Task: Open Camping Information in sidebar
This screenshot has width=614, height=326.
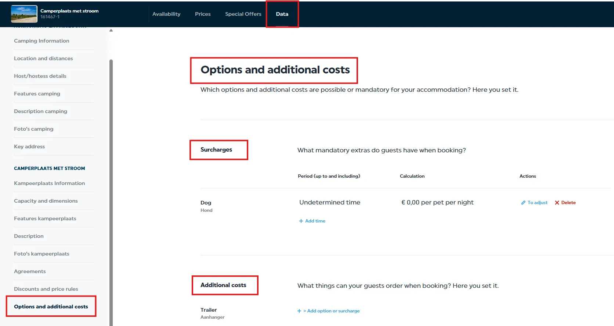Action: tap(41, 41)
